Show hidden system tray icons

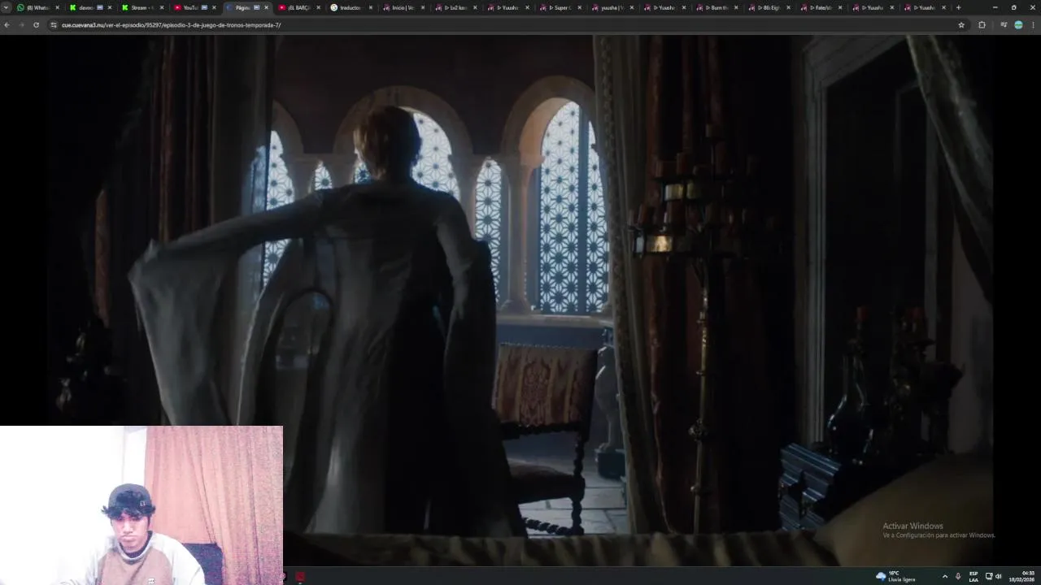[944, 576]
